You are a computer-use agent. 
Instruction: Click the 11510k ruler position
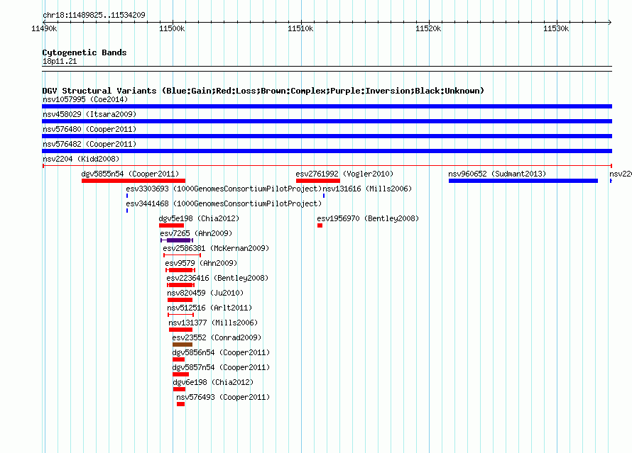(300, 28)
